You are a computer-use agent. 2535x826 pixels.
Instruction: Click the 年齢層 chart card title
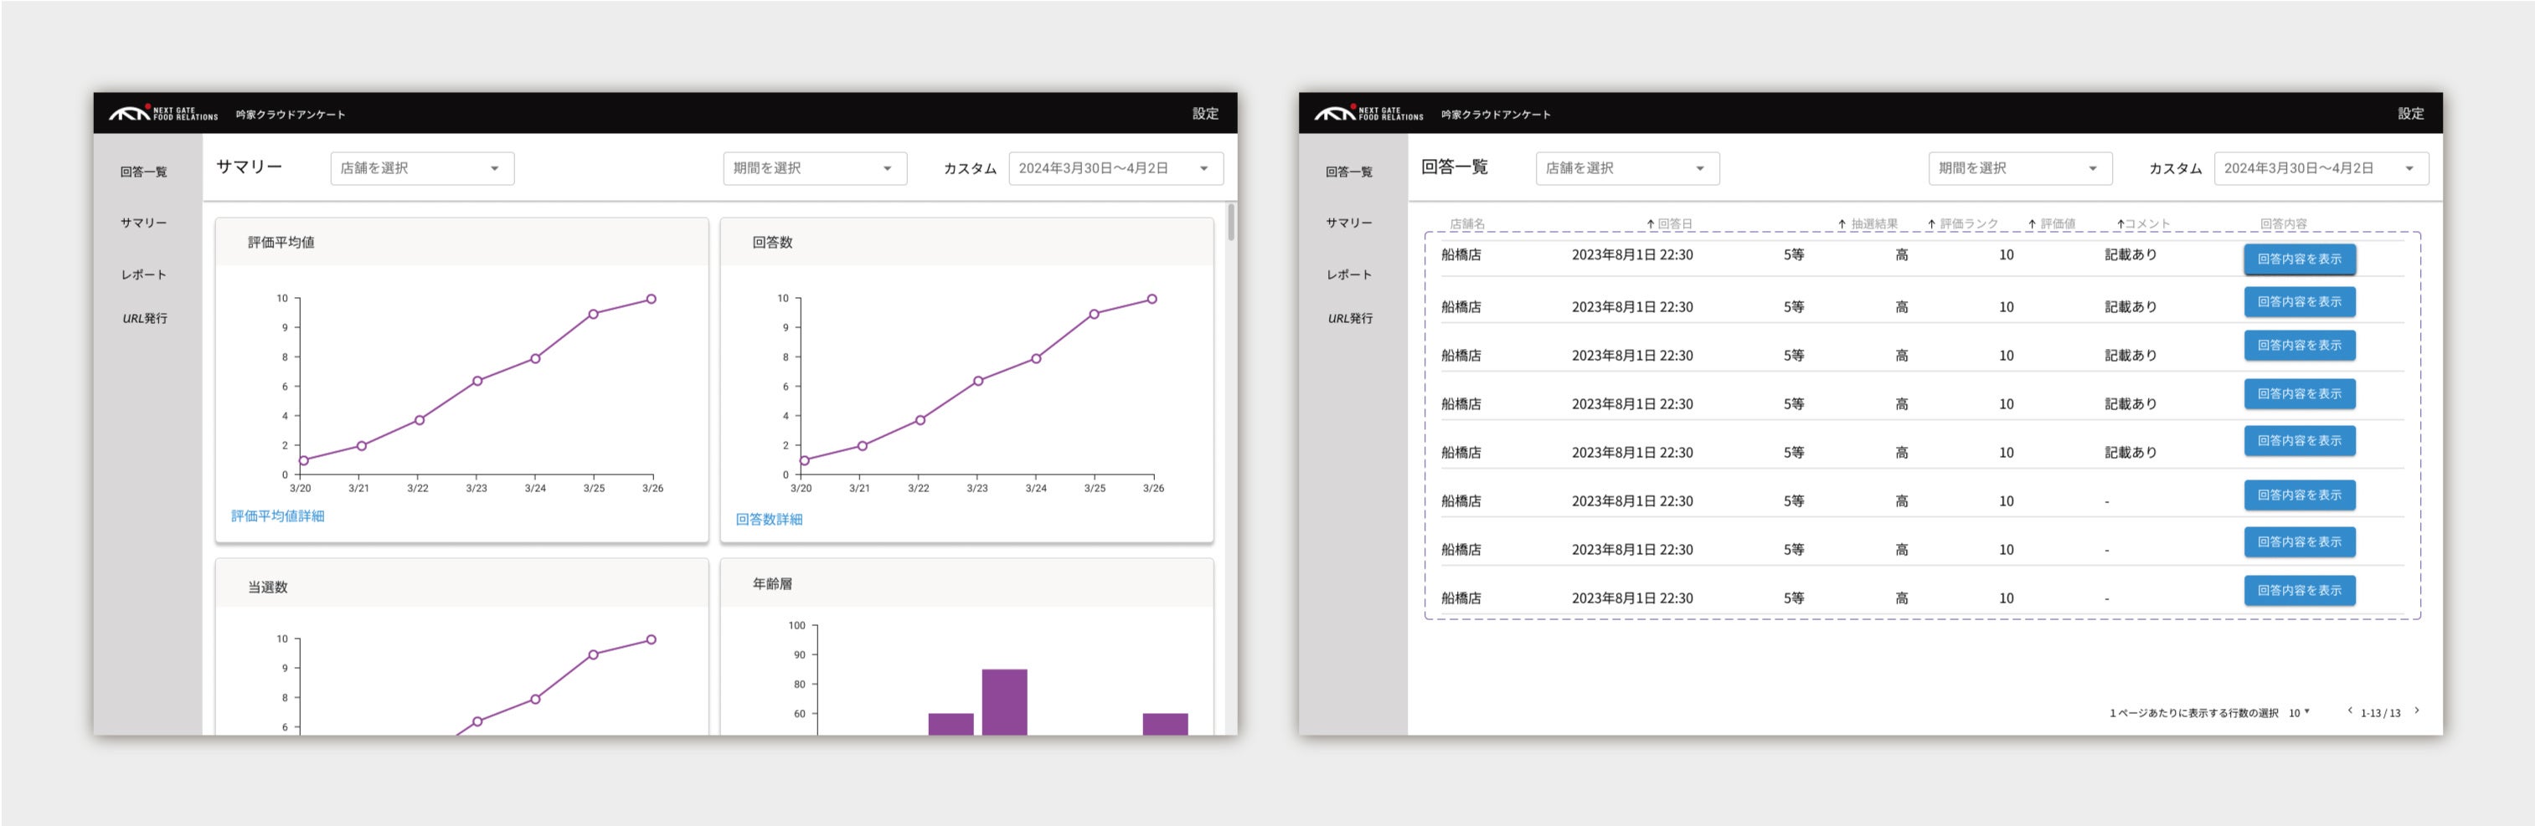tap(772, 584)
